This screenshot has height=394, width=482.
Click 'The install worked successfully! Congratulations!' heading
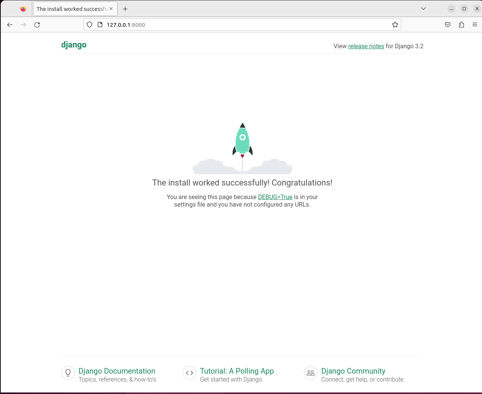tap(242, 183)
